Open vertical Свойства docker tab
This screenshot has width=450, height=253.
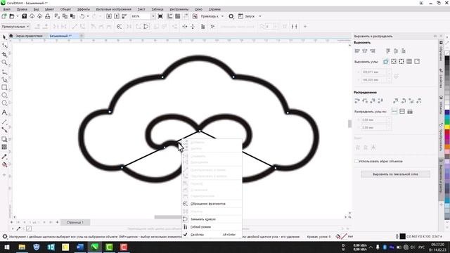click(x=441, y=79)
